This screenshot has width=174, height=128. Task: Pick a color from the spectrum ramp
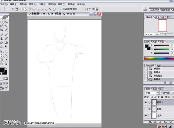pyautogui.click(x=159, y=58)
